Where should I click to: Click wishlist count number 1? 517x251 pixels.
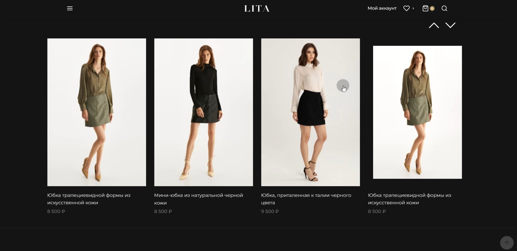point(413,9)
